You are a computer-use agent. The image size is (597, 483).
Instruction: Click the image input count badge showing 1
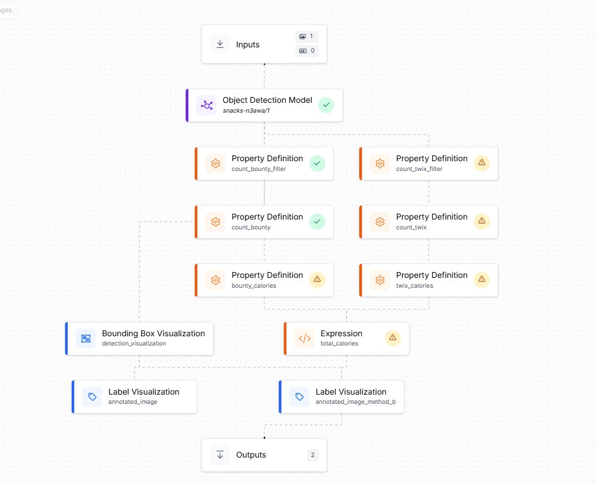click(307, 36)
